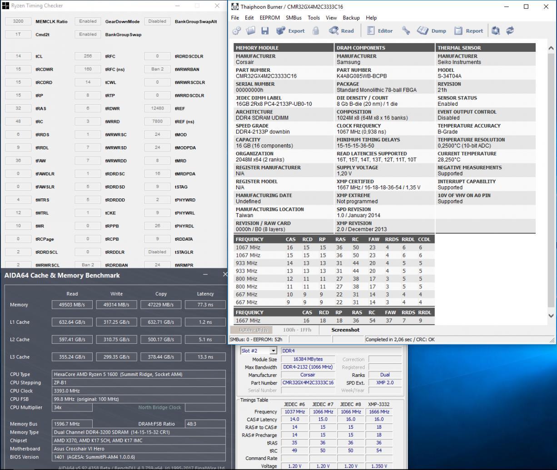
Task: Click the Max Bandwidth DDR4-2132 field
Action: [308, 367]
